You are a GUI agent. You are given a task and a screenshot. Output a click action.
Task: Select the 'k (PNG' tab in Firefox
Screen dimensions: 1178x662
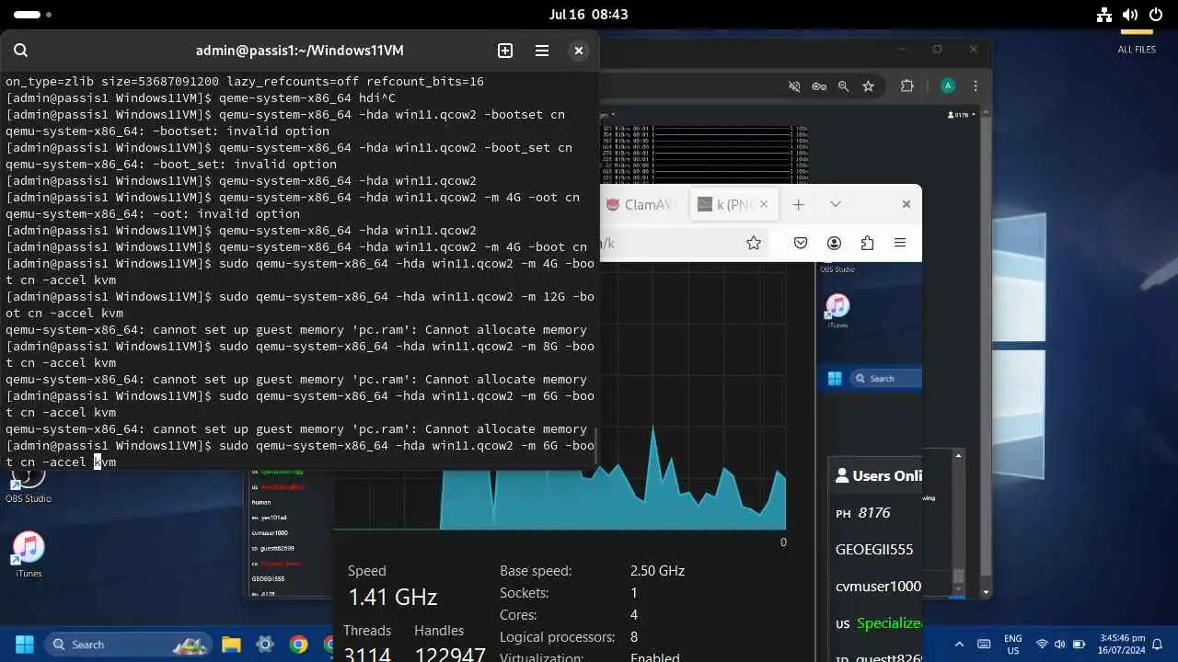(734, 205)
